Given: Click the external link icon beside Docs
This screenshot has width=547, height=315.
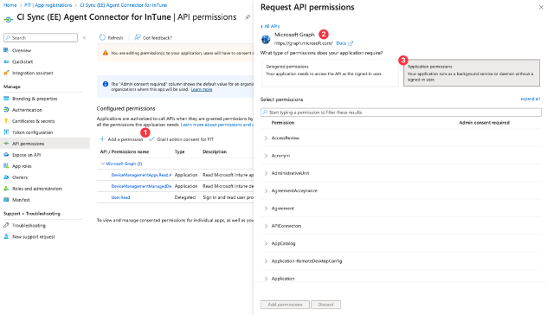Looking at the screenshot, I should point(351,43).
